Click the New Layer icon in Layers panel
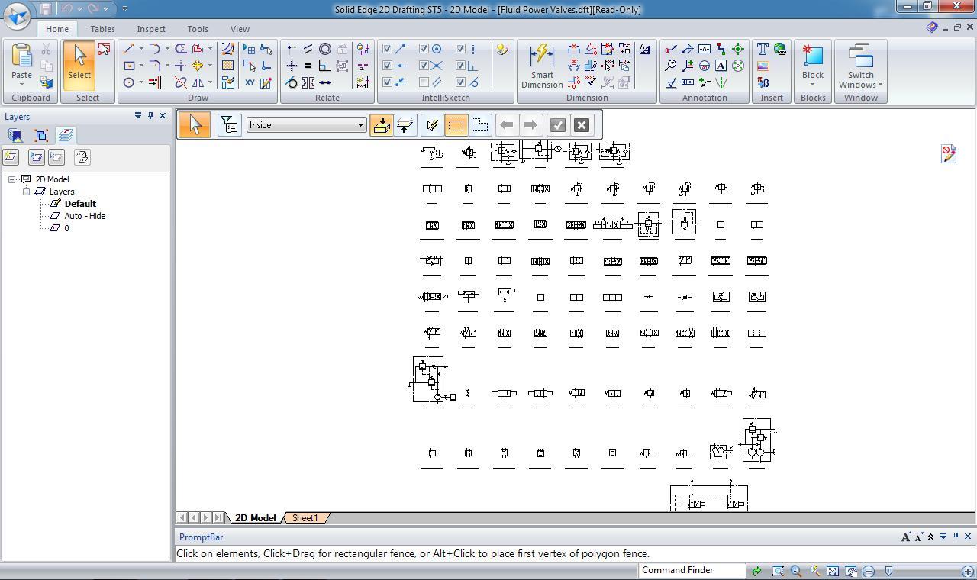 (x=11, y=157)
